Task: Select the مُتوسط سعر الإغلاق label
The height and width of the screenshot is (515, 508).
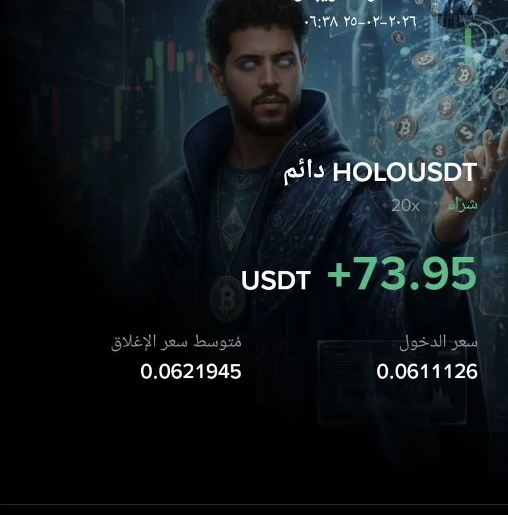Action: pos(176,342)
